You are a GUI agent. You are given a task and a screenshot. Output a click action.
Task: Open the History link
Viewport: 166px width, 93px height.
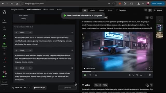[x=24, y=19]
